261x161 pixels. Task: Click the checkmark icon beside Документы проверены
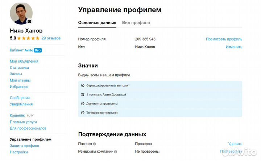[x=83, y=104]
